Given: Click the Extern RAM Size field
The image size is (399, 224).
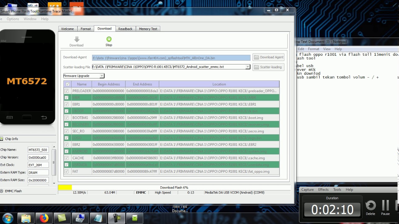Looking at the screenshot, I should [x=38, y=180].
